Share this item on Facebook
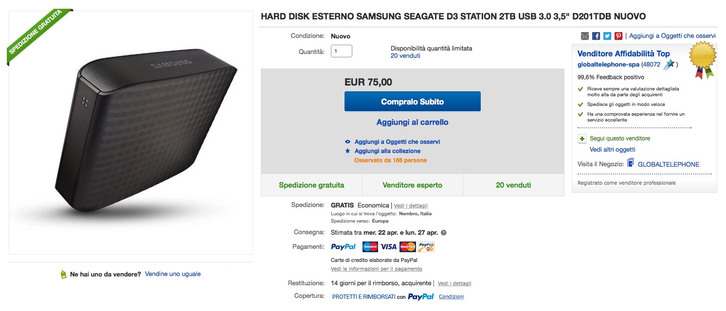Viewport: 726px width, 311px height. pyautogui.click(x=596, y=36)
